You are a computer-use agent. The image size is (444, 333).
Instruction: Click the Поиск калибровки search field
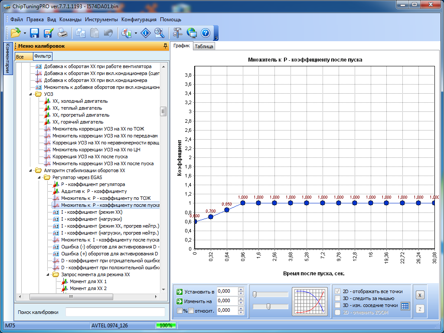point(115,312)
